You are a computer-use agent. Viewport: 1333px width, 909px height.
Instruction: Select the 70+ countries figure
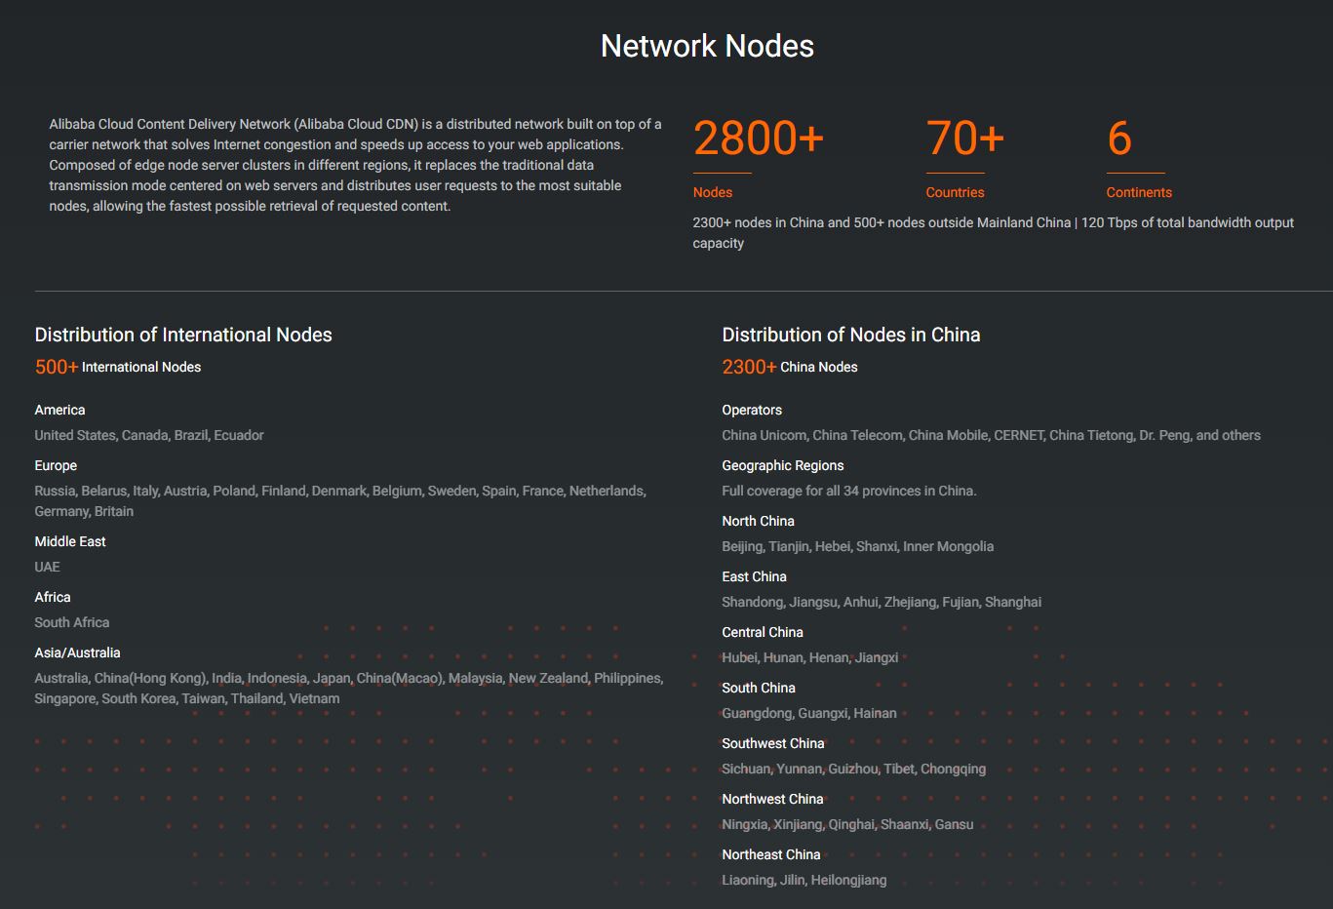[964, 138]
